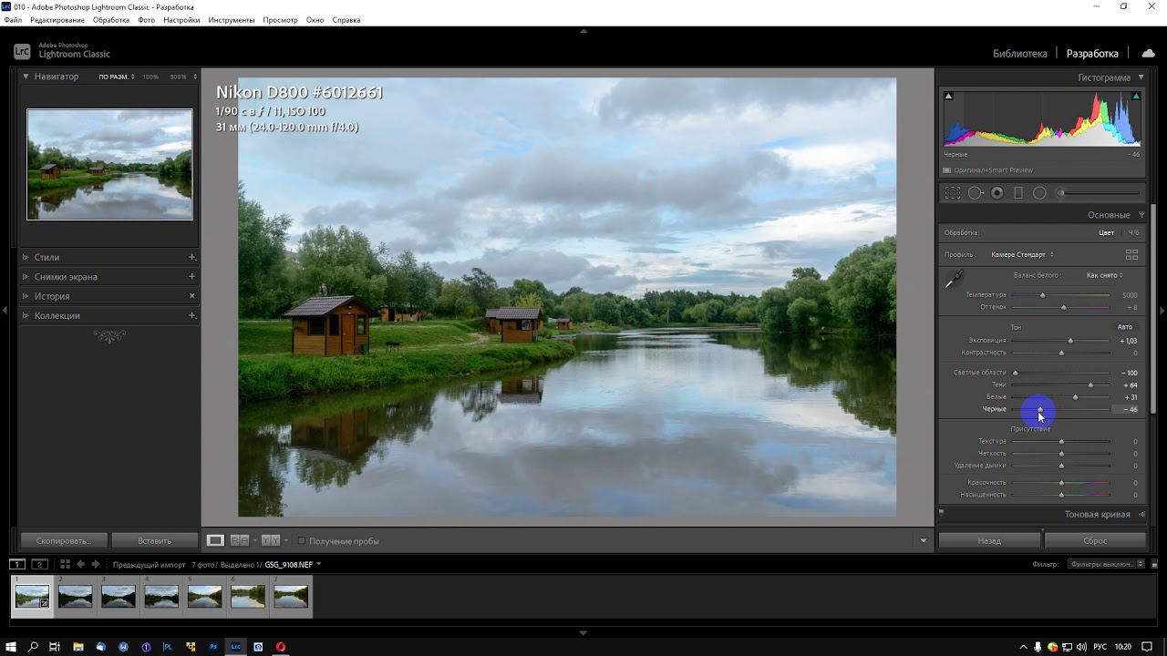Expand the История panel
1167x656 pixels.
[x=26, y=296]
